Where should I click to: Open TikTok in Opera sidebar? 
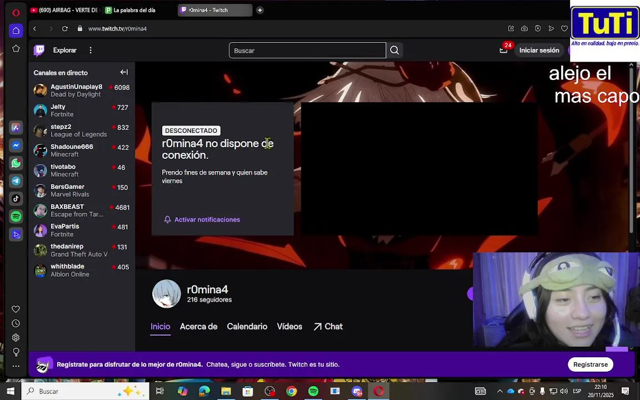click(16, 199)
